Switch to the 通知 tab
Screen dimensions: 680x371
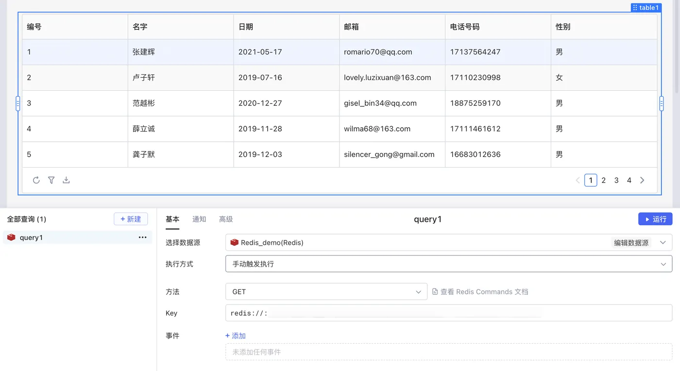(x=199, y=219)
